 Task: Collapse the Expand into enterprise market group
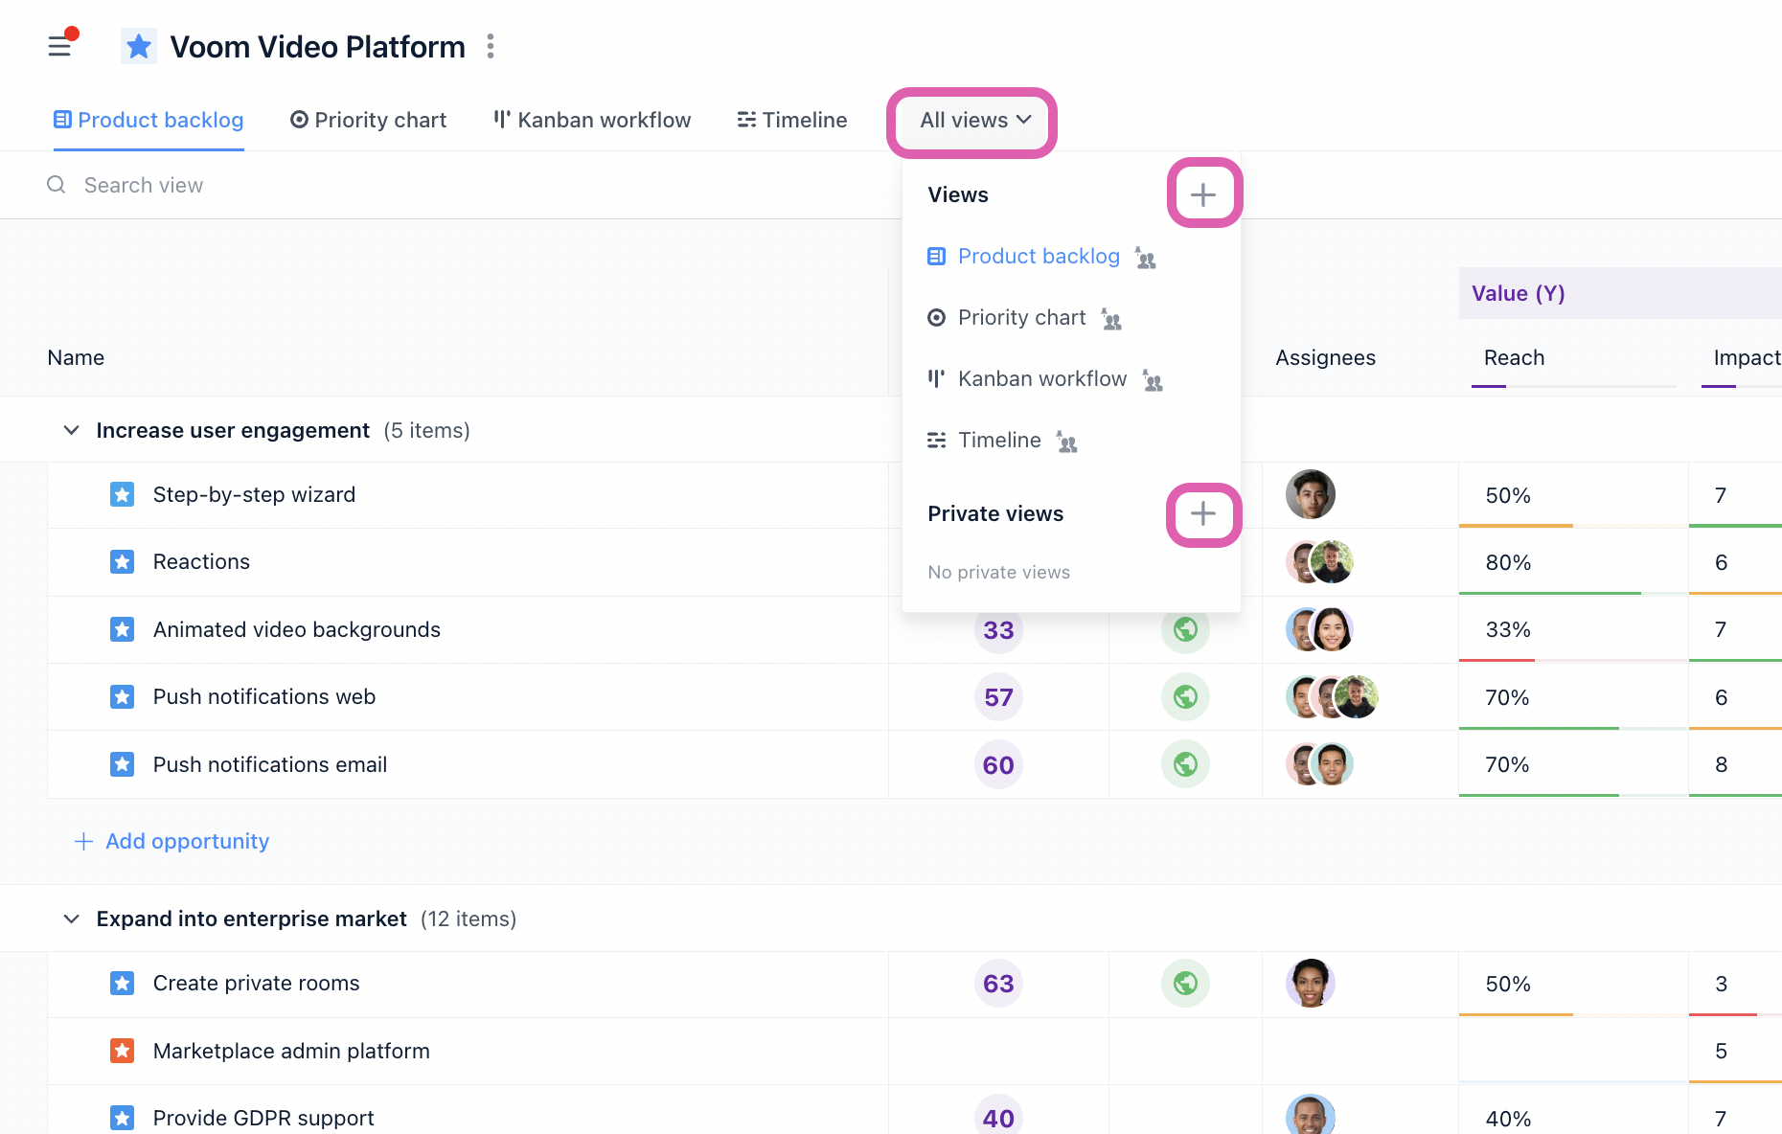click(71, 919)
